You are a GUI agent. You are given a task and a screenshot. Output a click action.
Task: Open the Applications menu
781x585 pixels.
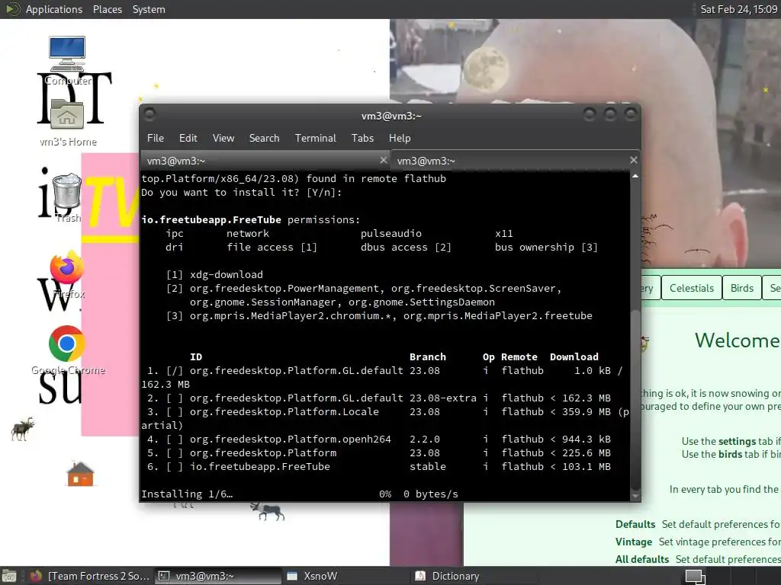pos(54,9)
